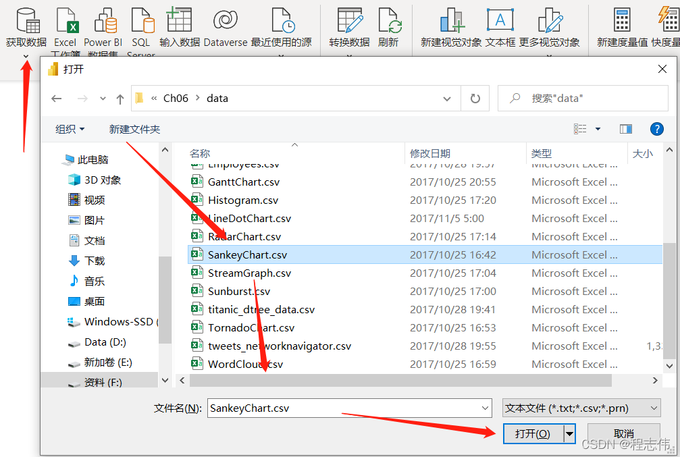
Task: Add a 新建视觉对象 from the ribbon
Action: [452, 20]
